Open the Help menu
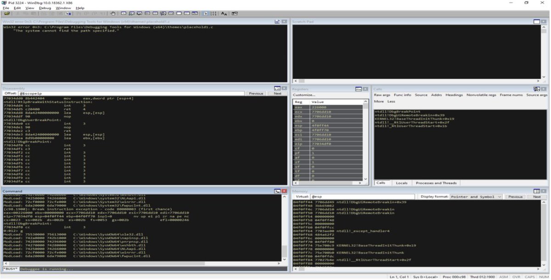This screenshot has height=280, width=551. [x=80, y=8]
